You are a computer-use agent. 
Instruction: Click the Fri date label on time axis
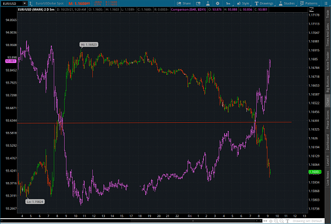(x=190, y=216)
